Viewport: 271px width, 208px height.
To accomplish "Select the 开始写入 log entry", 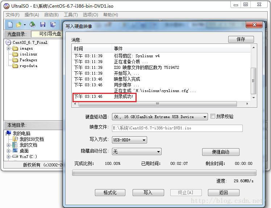I will coord(127,73).
